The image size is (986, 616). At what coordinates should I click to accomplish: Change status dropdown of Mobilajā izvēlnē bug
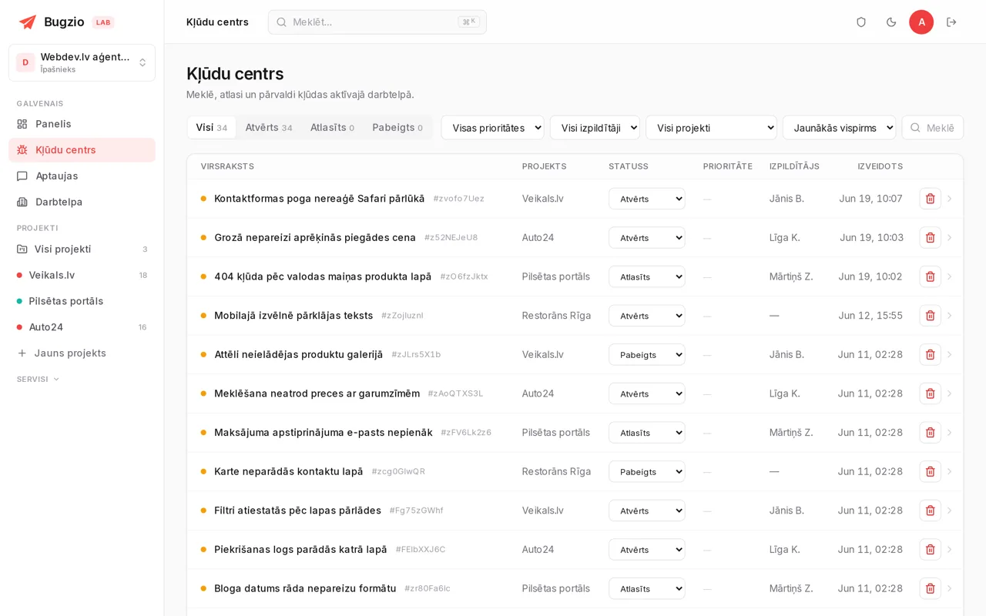pyautogui.click(x=647, y=316)
